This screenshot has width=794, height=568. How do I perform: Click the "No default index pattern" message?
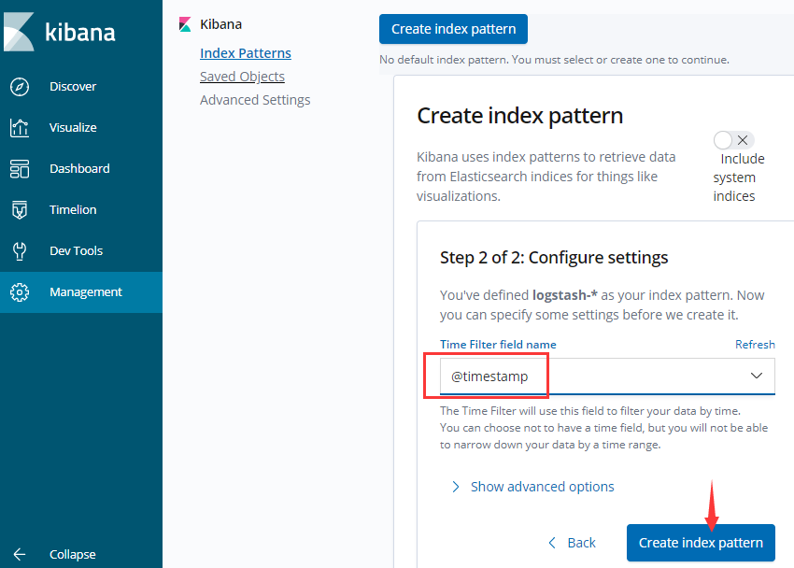(554, 60)
